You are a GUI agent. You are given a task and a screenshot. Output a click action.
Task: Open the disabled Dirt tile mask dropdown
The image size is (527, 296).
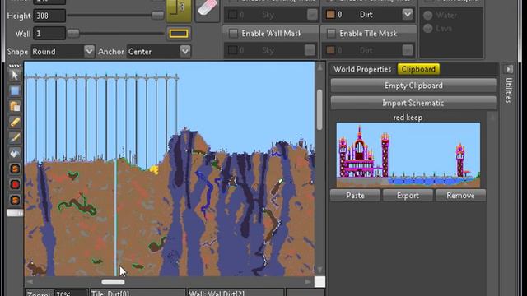408,50
